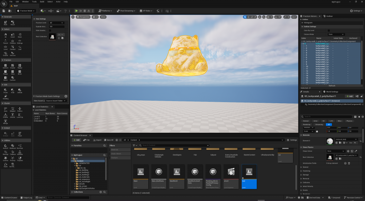Viewport: 365px width, 201px height.
Task: Open the Build menu
Action: click(x=42, y=2)
